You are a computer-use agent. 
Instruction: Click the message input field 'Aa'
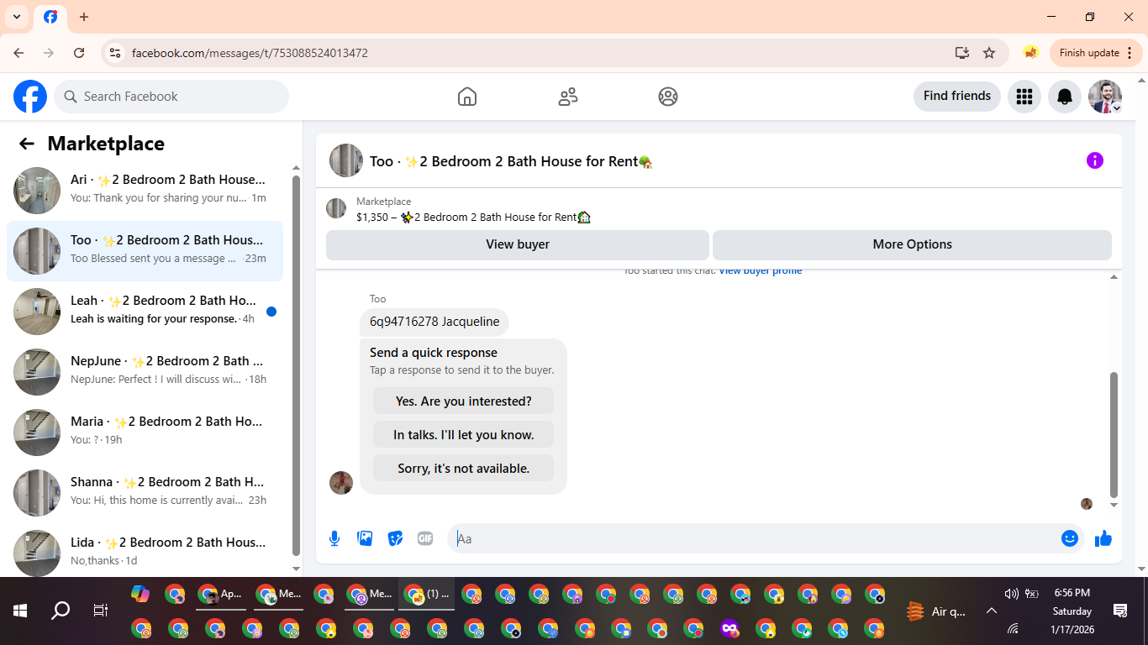pos(755,538)
